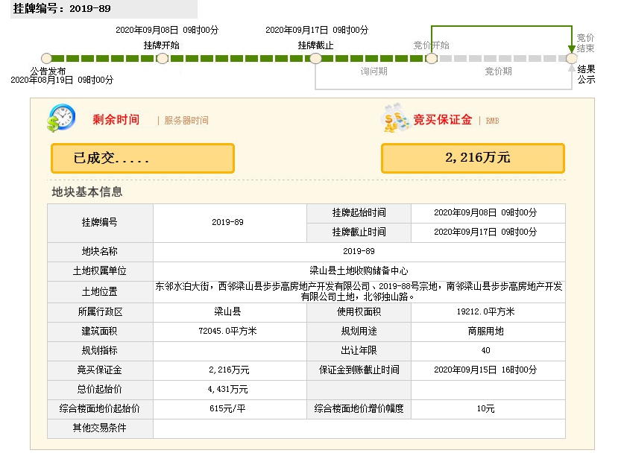Click the 10元 increment value cell
This screenshot has width=624, height=453.
pyautogui.click(x=488, y=409)
